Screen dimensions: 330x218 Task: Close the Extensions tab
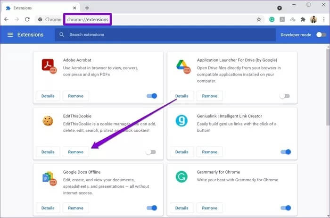click(74, 8)
